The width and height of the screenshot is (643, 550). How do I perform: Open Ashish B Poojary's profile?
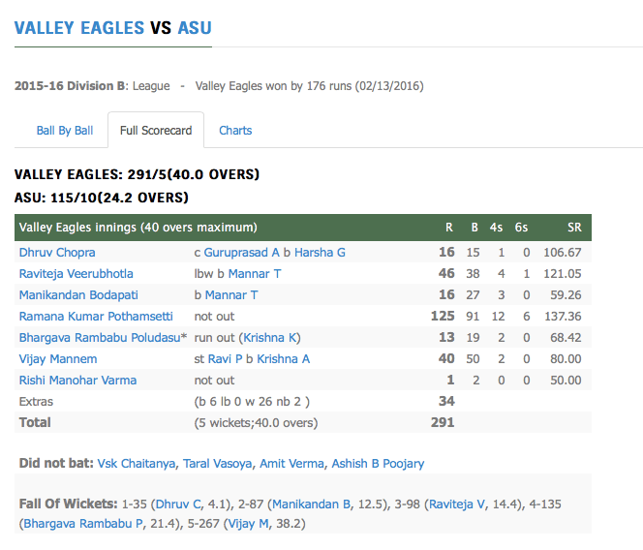[378, 464]
